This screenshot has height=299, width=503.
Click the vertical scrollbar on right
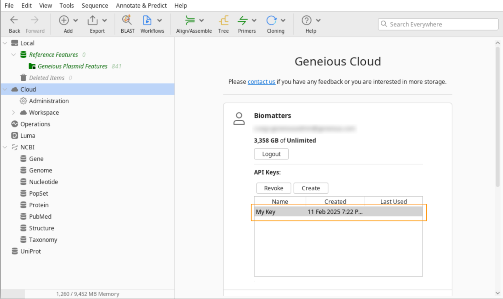497,116
